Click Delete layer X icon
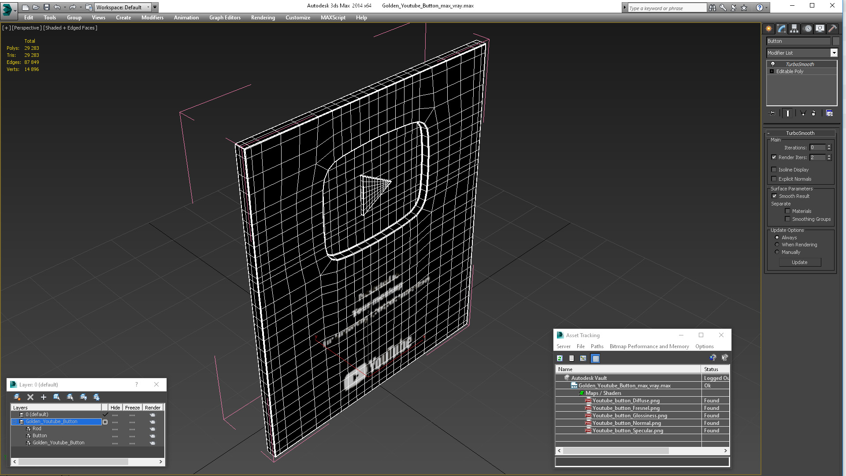 [30, 397]
